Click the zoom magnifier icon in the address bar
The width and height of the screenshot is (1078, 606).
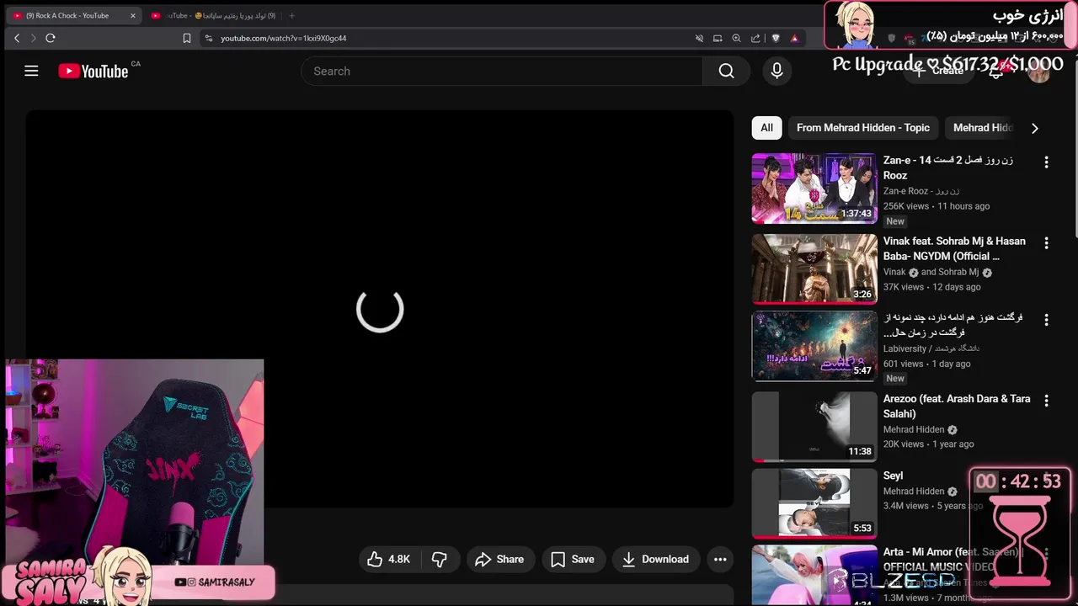pos(736,38)
